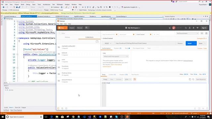Open the Inherit auth from parent dropdown
Image resolution: width=212 pixels, height=119 pixels.
pyautogui.click(x=116, y=56)
